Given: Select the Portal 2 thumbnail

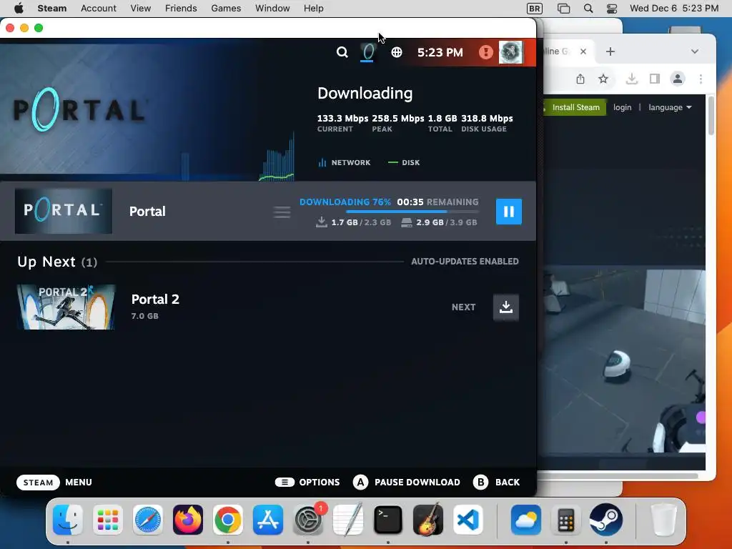Looking at the screenshot, I should 66,307.
